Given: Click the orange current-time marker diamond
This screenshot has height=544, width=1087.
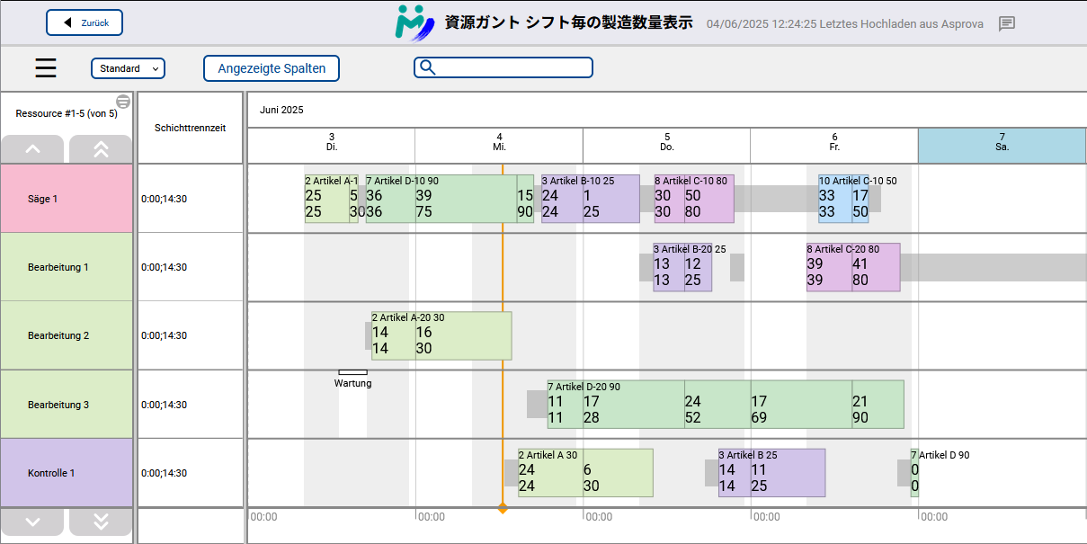Looking at the screenshot, I should [503, 509].
